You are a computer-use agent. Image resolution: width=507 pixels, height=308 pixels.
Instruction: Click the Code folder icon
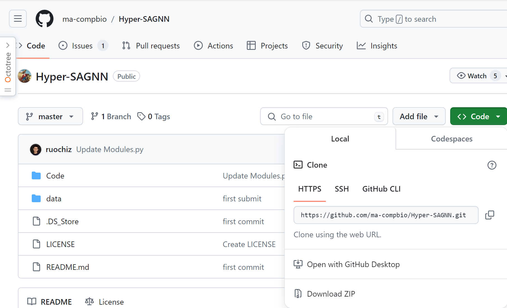pos(36,176)
